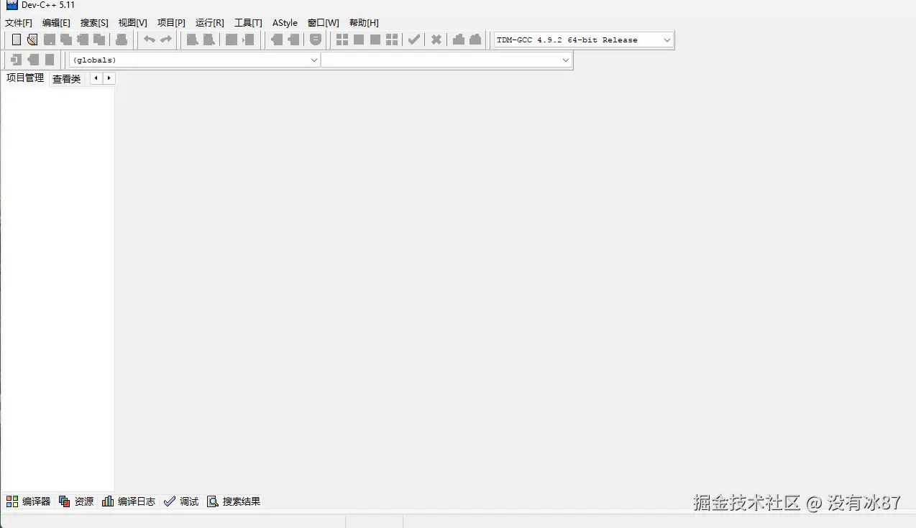Image resolution: width=916 pixels, height=528 pixels.
Task: Click the Find icon in the toolbar
Action: click(x=192, y=40)
